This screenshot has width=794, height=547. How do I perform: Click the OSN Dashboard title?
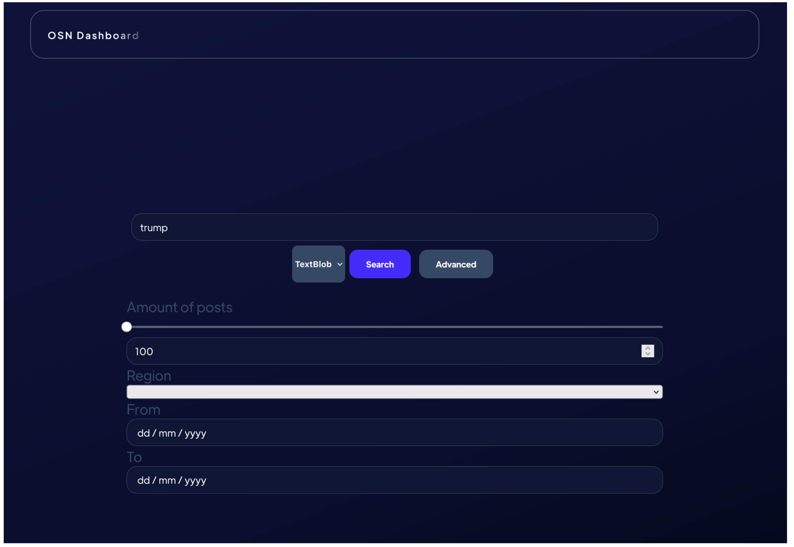pos(93,36)
